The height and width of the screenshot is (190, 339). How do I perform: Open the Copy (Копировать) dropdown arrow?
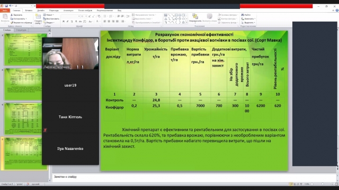(26, 19)
